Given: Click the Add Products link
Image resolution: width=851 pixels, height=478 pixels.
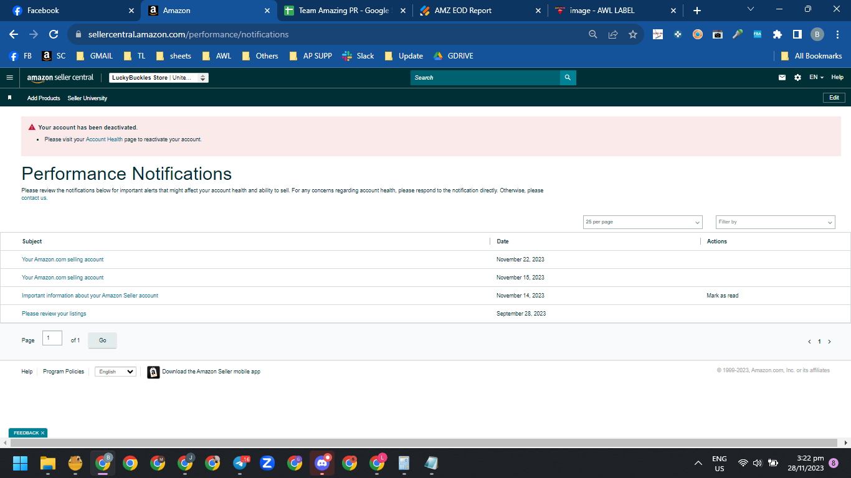Looking at the screenshot, I should pyautogui.click(x=44, y=98).
